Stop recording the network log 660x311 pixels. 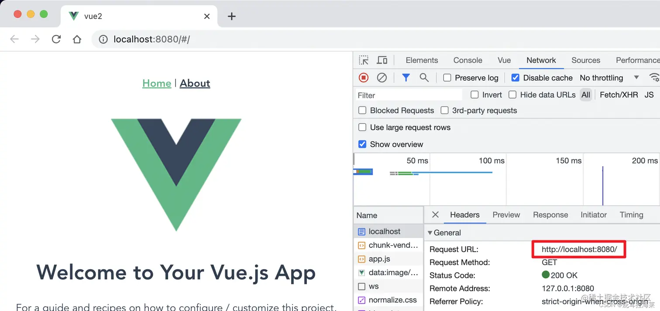(x=364, y=78)
